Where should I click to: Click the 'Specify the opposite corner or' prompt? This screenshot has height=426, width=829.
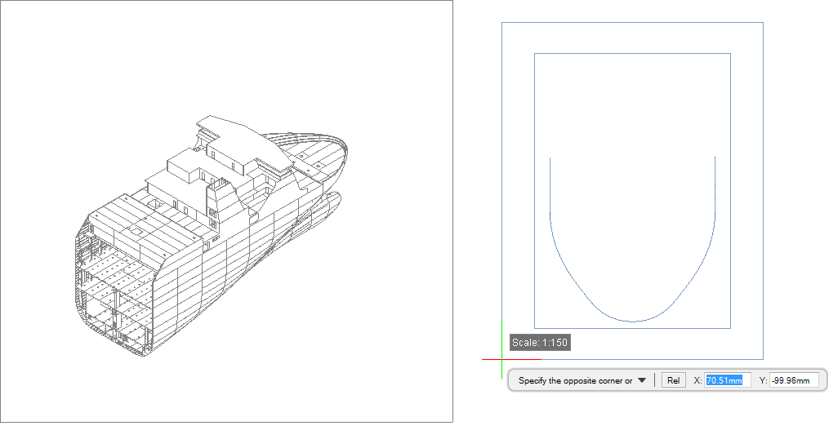coord(575,380)
